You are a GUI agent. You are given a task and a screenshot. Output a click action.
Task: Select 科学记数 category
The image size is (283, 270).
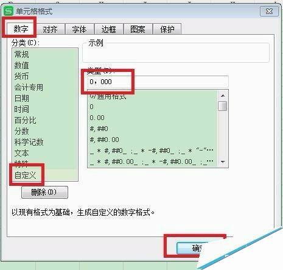click(44, 142)
